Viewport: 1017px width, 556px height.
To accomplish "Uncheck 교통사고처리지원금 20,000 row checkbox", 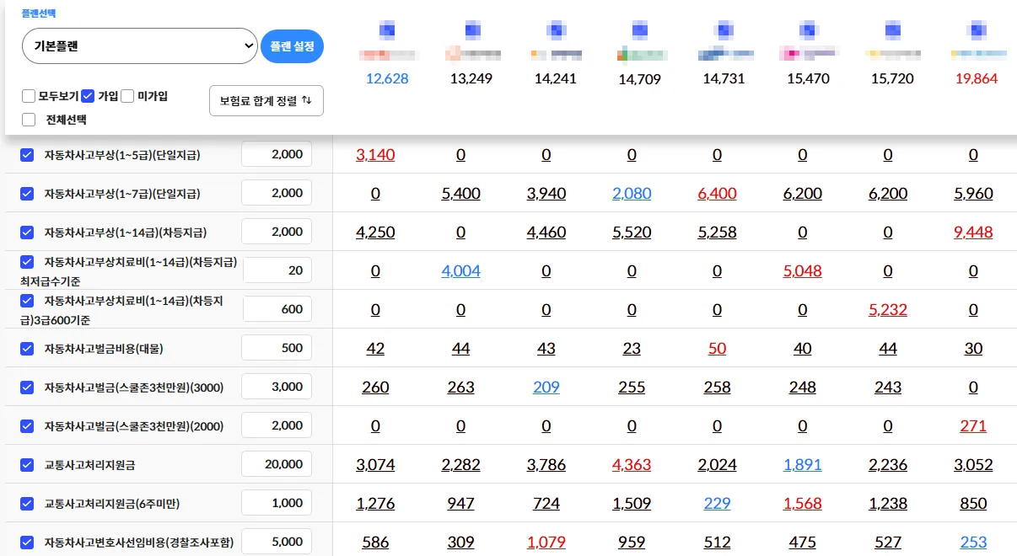I will pyautogui.click(x=26, y=465).
